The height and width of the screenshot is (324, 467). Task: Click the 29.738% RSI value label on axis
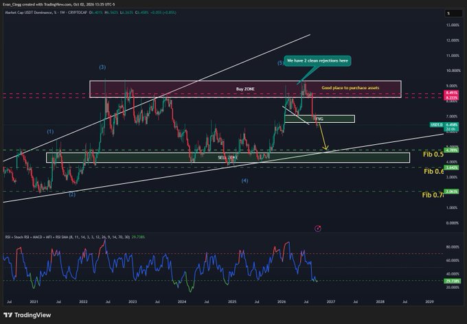(x=453, y=281)
